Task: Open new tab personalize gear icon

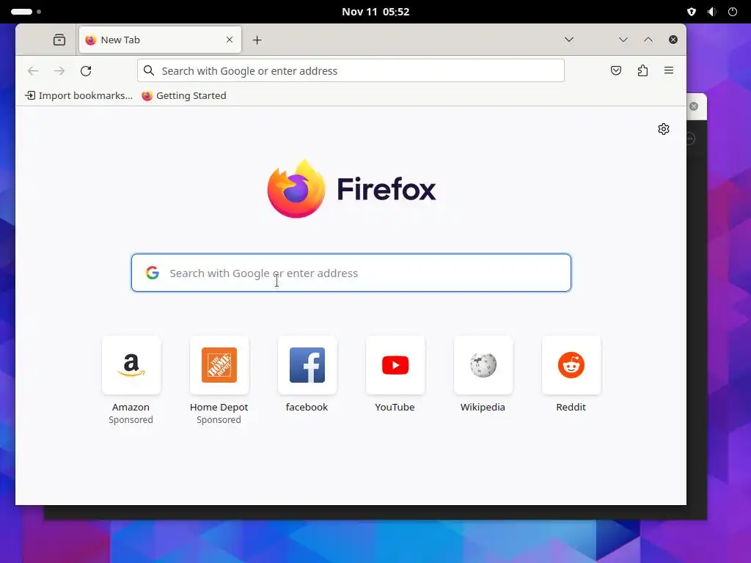Action: pyautogui.click(x=663, y=129)
